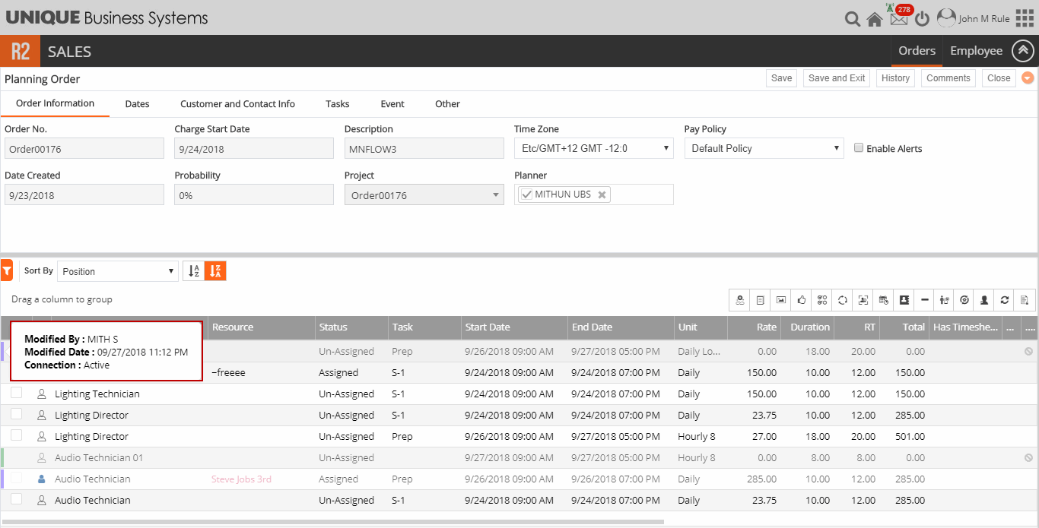Viewport: 1039px width, 528px height.
Task: Open the search magnifier icon
Action: 853,19
